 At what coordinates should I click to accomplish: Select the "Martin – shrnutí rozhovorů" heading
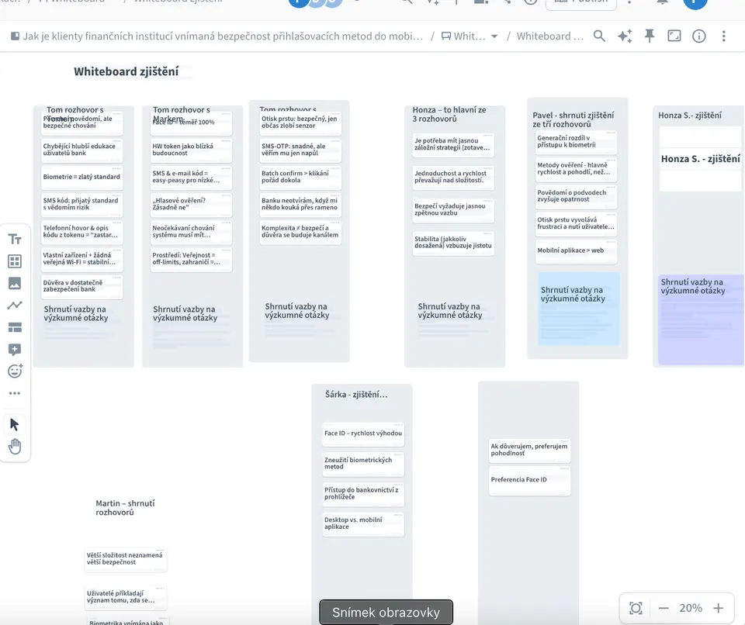point(125,508)
